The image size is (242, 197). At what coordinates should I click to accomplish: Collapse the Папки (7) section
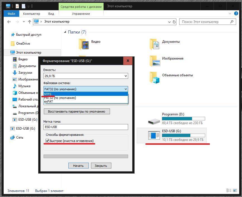pos(65,32)
